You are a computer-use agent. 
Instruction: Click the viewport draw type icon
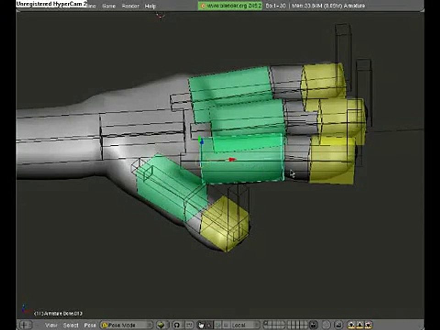(x=162, y=325)
